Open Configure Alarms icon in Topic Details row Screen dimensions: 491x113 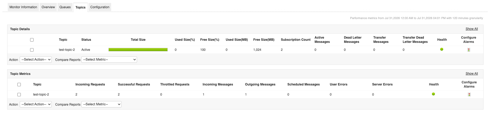(x=469, y=50)
